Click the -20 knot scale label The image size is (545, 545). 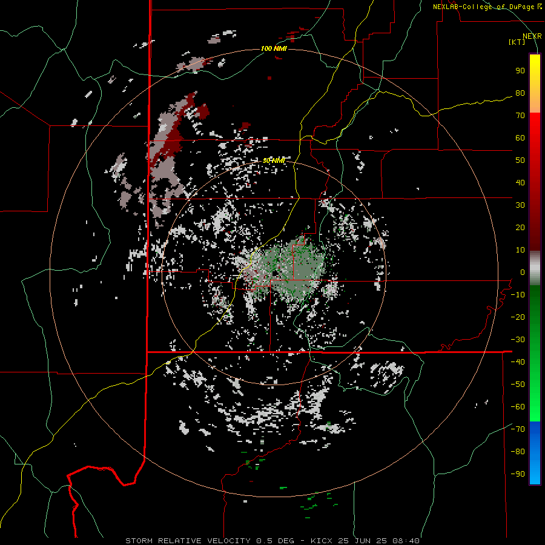[x=518, y=317]
